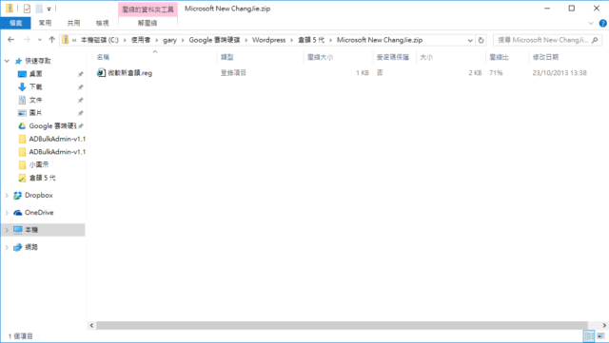Expand the 網路 tree node

(7, 247)
